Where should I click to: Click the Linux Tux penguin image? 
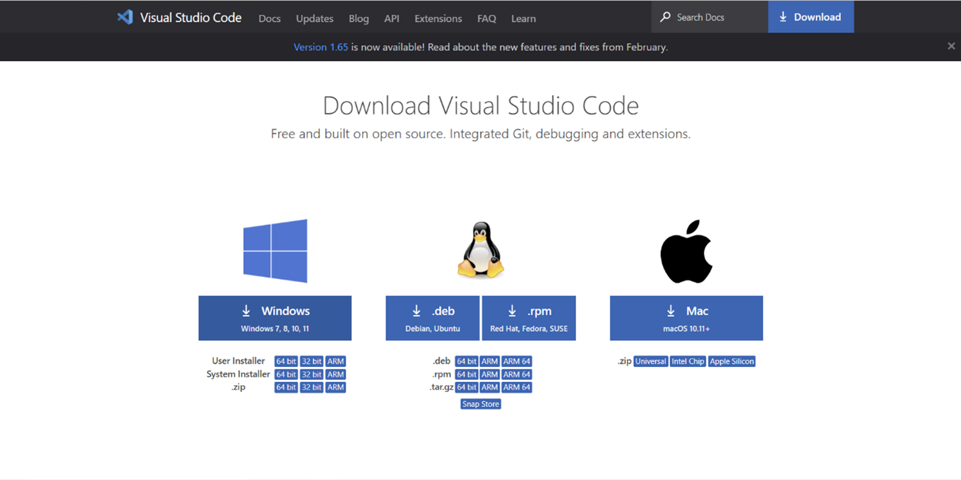(x=481, y=249)
